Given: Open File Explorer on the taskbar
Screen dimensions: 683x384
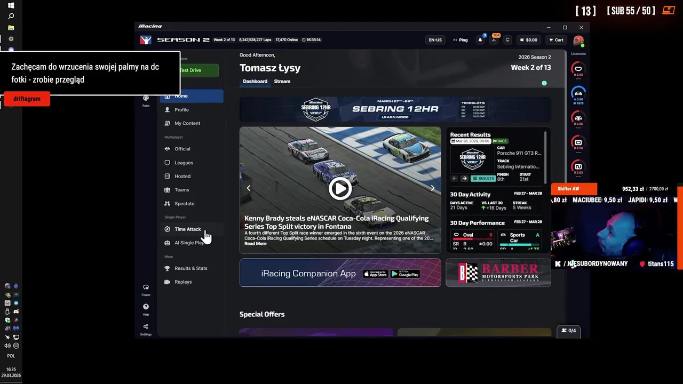Looking at the screenshot, I should coord(11,28).
